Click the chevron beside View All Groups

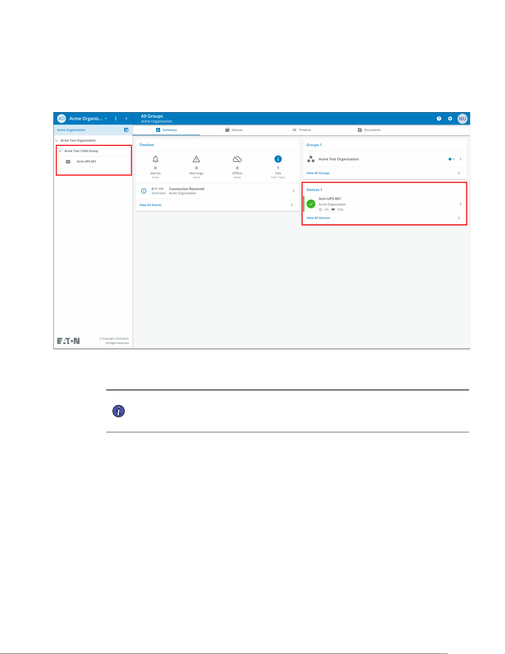click(x=459, y=173)
